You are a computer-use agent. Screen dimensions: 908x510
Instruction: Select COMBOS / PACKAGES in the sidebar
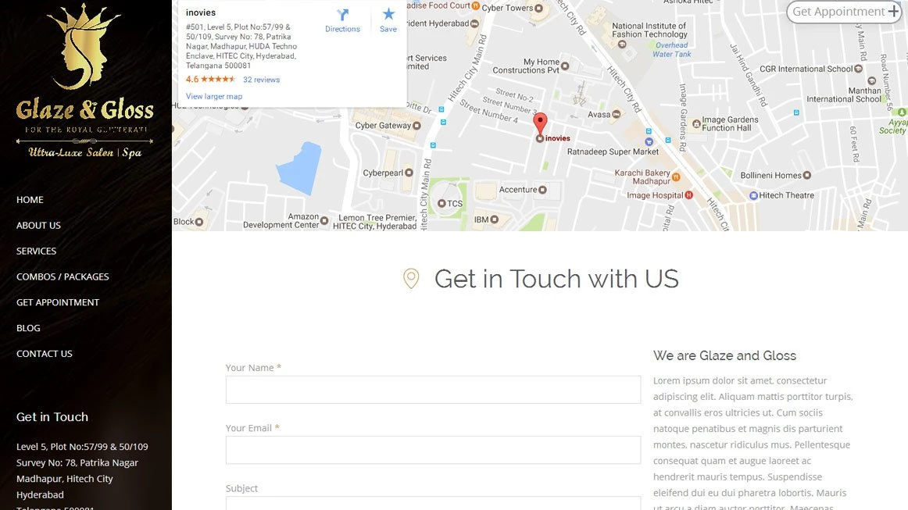[x=63, y=276]
